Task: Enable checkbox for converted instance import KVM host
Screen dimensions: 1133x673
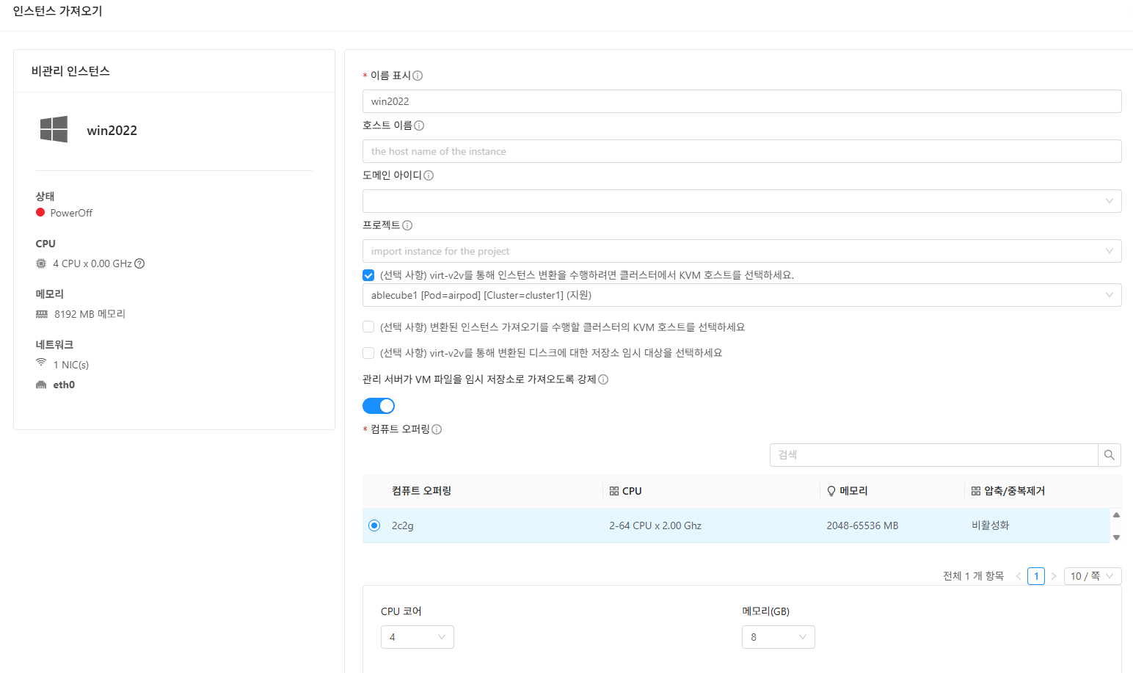Action: (368, 327)
